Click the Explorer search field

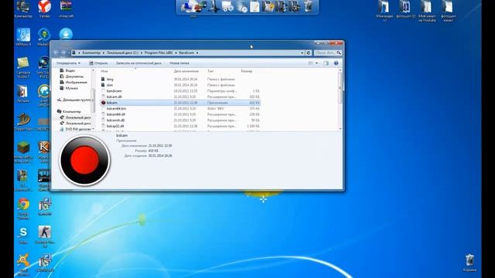coord(328,53)
